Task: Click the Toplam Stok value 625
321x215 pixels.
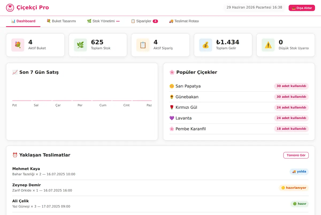Action: (x=97, y=42)
